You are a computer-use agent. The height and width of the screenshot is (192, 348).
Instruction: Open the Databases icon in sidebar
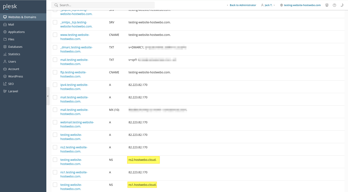5,47
